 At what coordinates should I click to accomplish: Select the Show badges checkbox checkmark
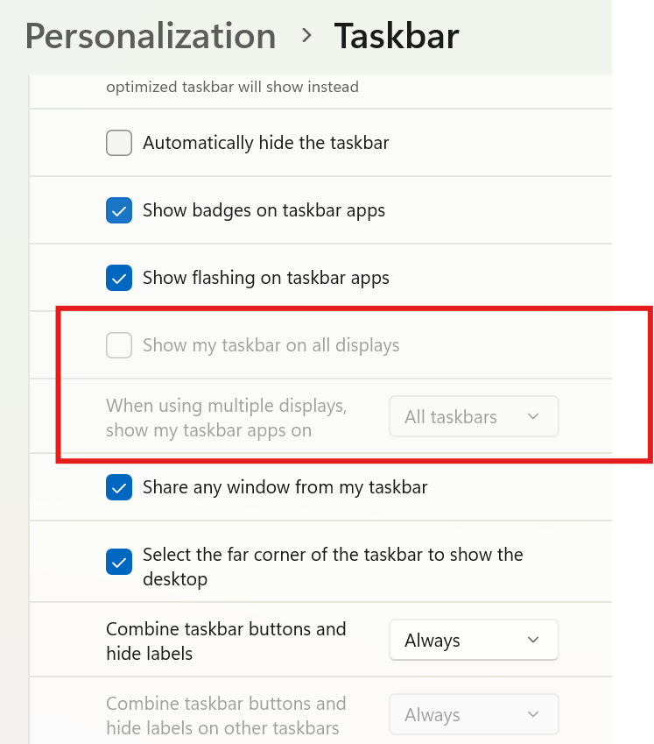pyautogui.click(x=119, y=210)
